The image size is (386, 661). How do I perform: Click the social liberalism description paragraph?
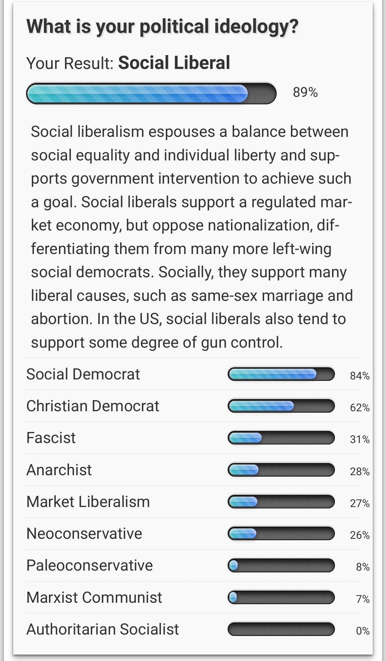point(192,237)
